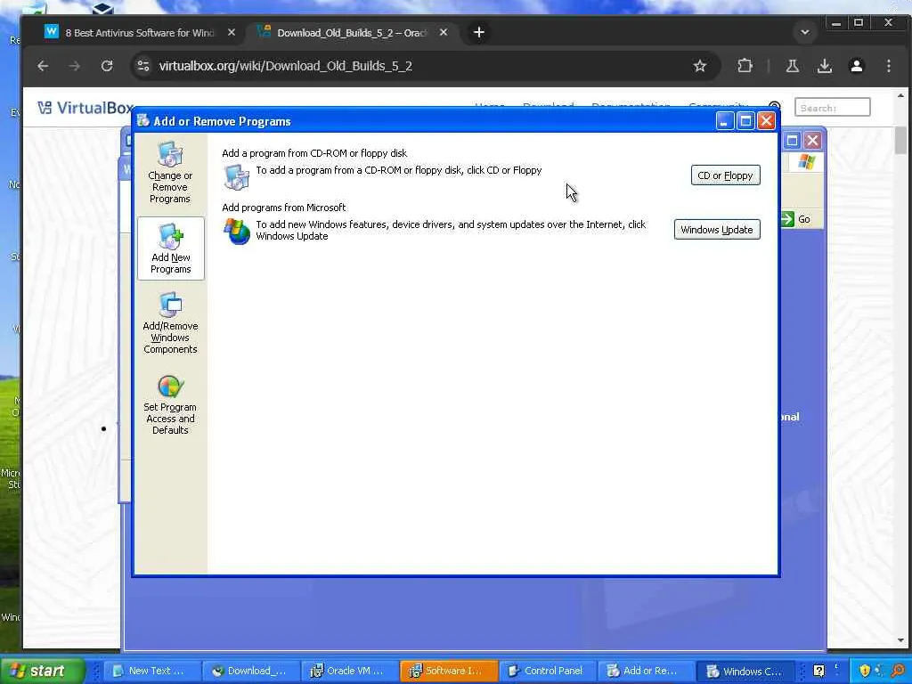Switch to Add or Re... taskbar item
912x684 pixels.
click(645, 671)
